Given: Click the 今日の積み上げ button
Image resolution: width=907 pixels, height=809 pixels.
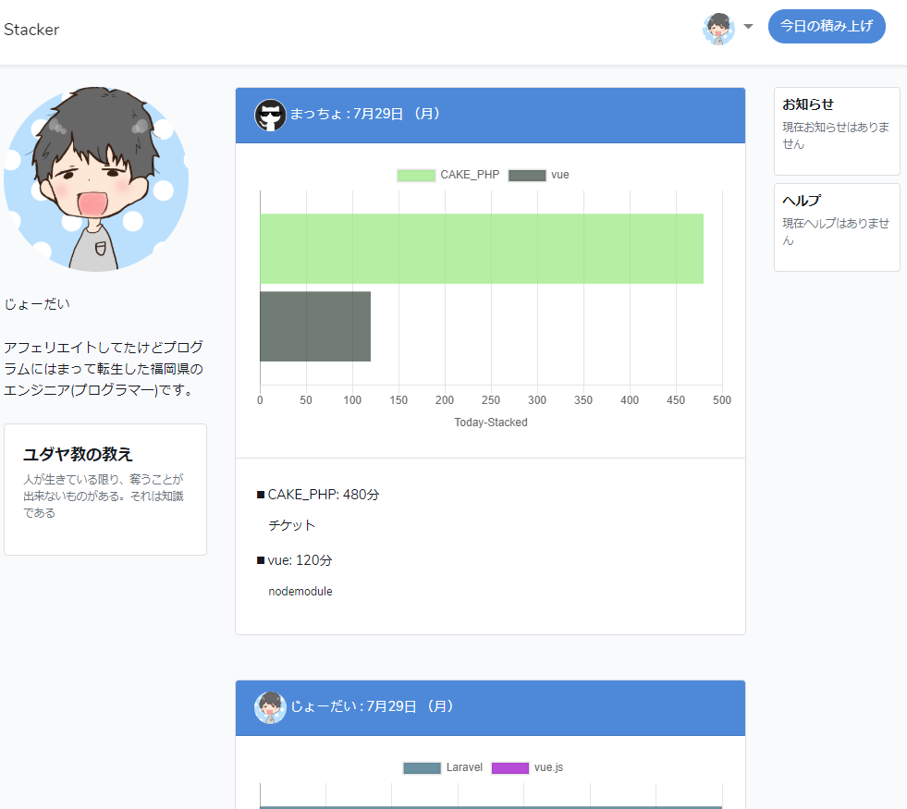Looking at the screenshot, I should click(x=826, y=26).
